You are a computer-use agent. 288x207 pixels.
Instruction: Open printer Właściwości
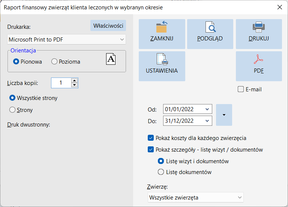(108, 26)
